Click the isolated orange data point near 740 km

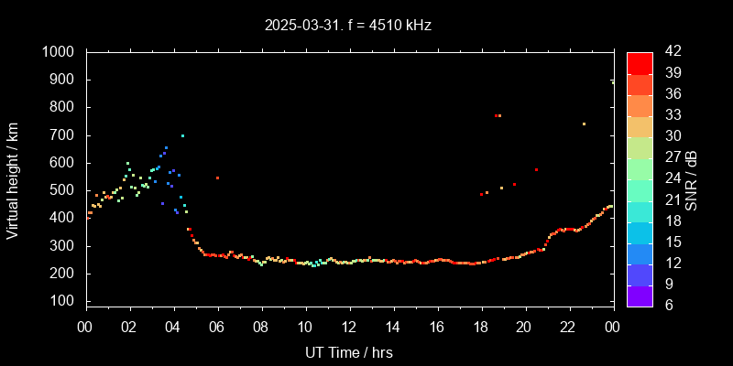[x=584, y=124]
